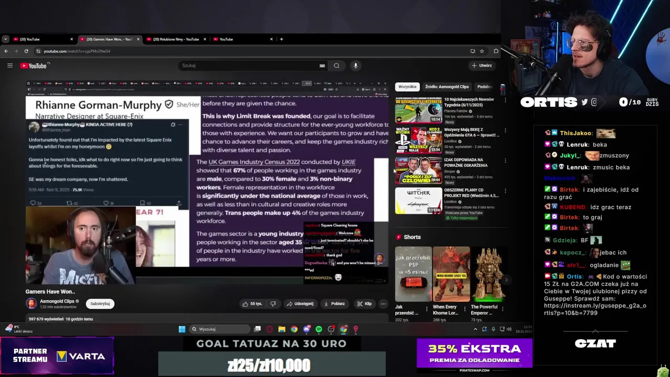The image size is (670, 377).
Task: Reload the page with the refresh icon
Action: tap(26, 51)
